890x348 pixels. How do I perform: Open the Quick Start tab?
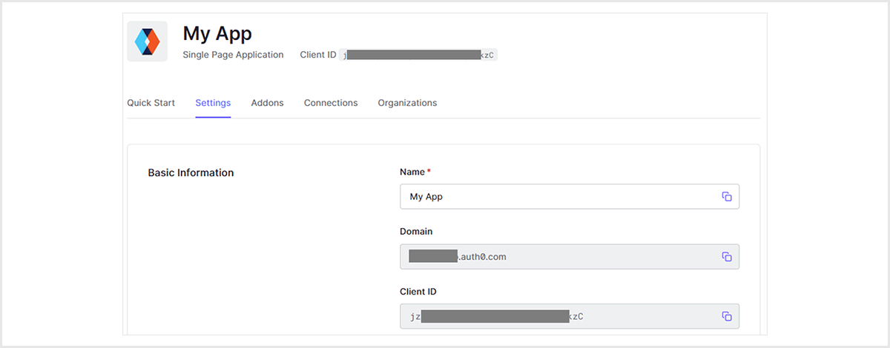[151, 103]
